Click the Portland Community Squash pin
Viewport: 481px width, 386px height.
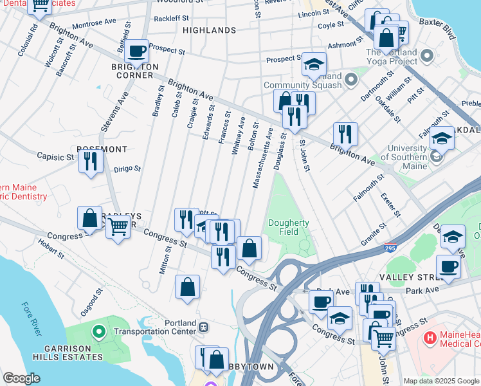click(351, 80)
